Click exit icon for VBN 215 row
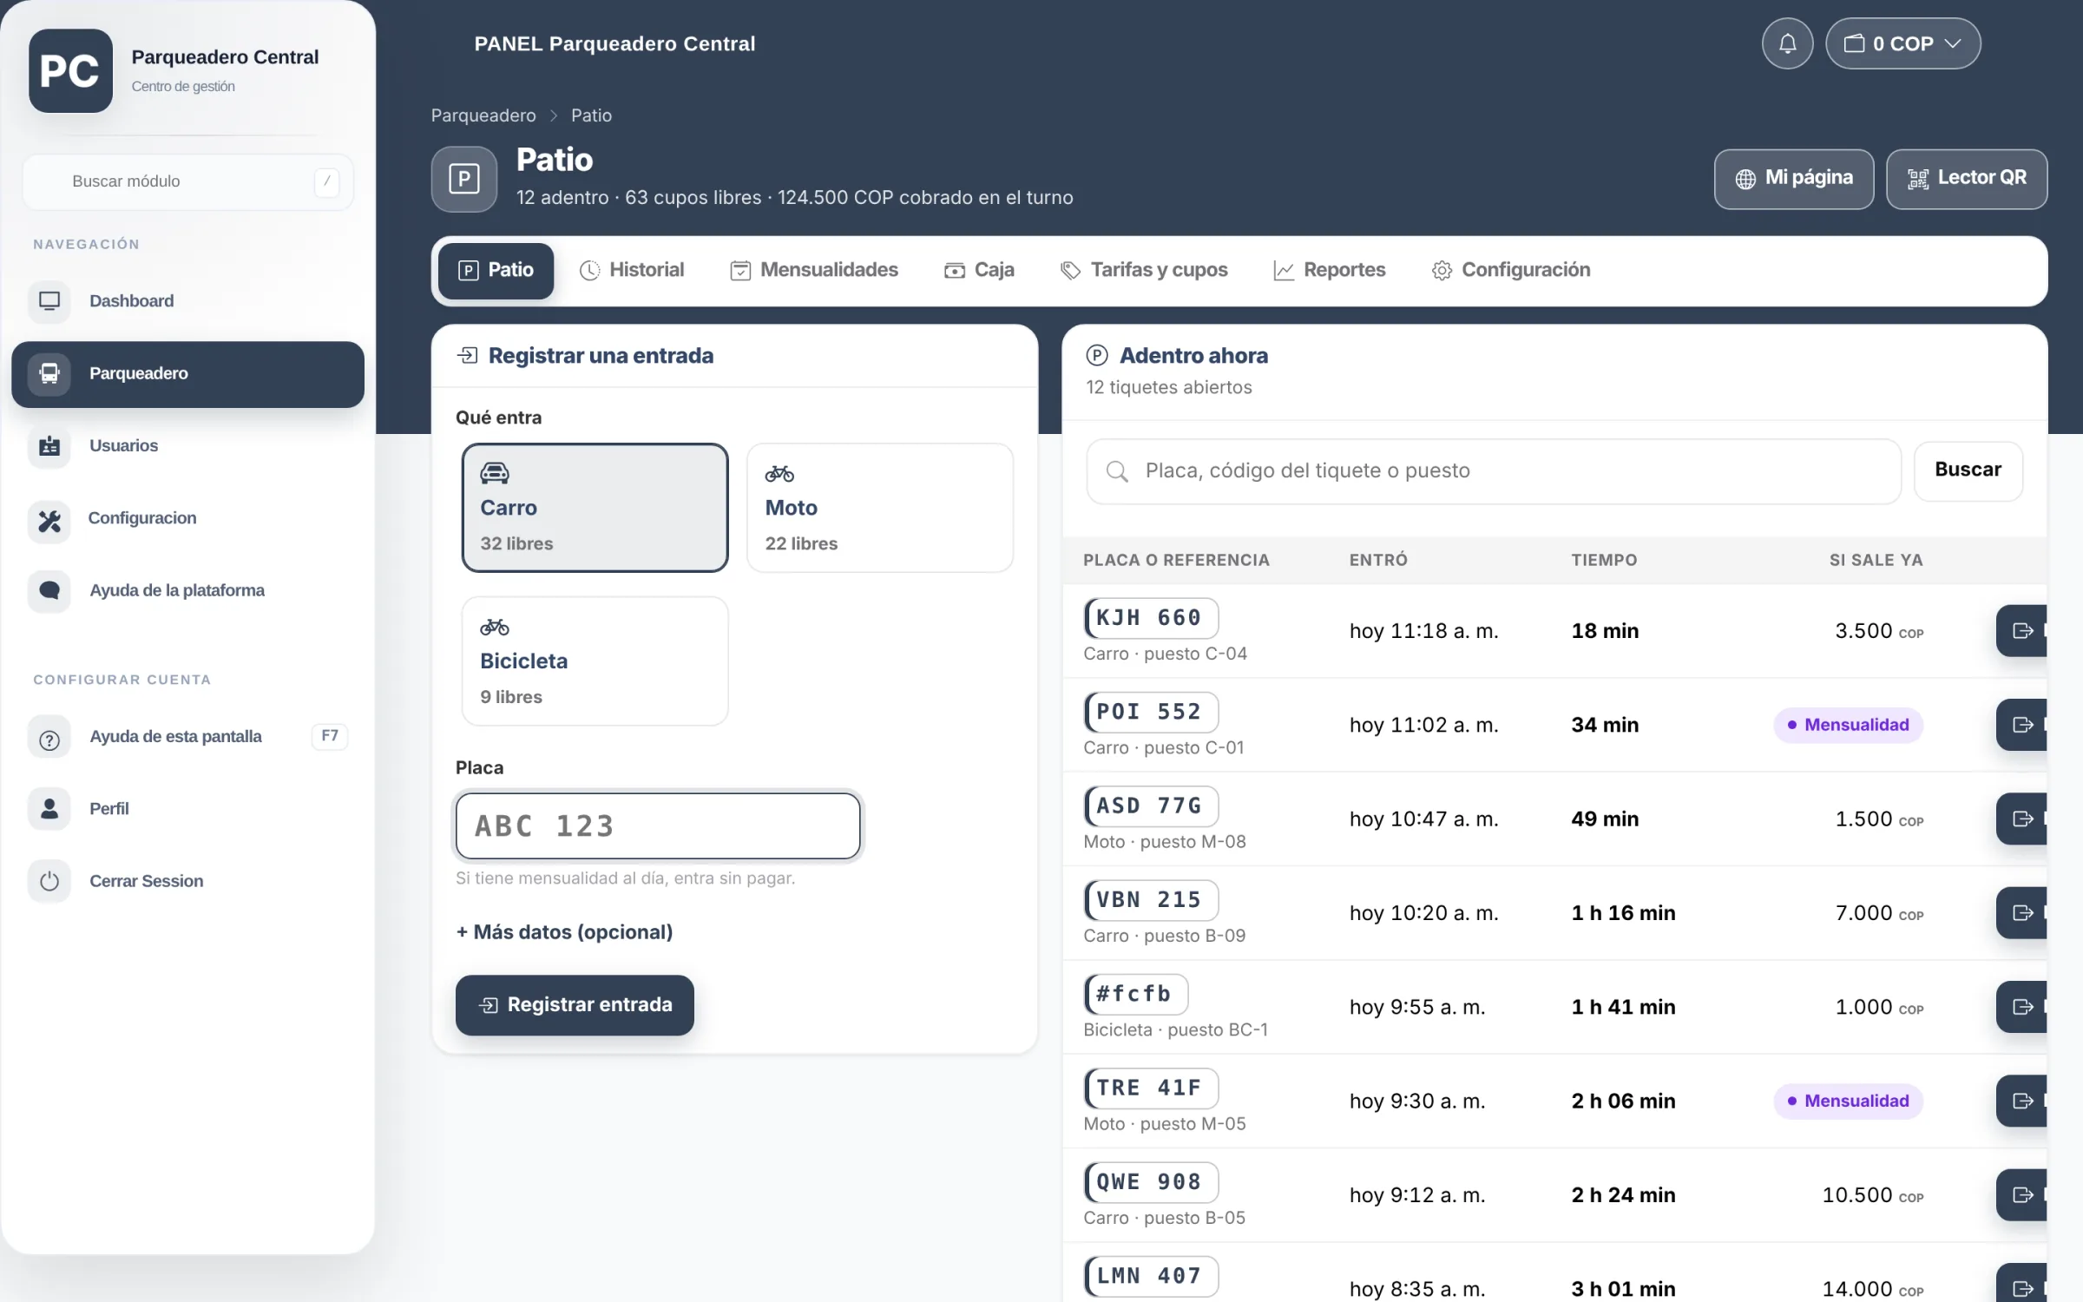This screenshot has height=1302, width=2083. [x=2022, y=913]
